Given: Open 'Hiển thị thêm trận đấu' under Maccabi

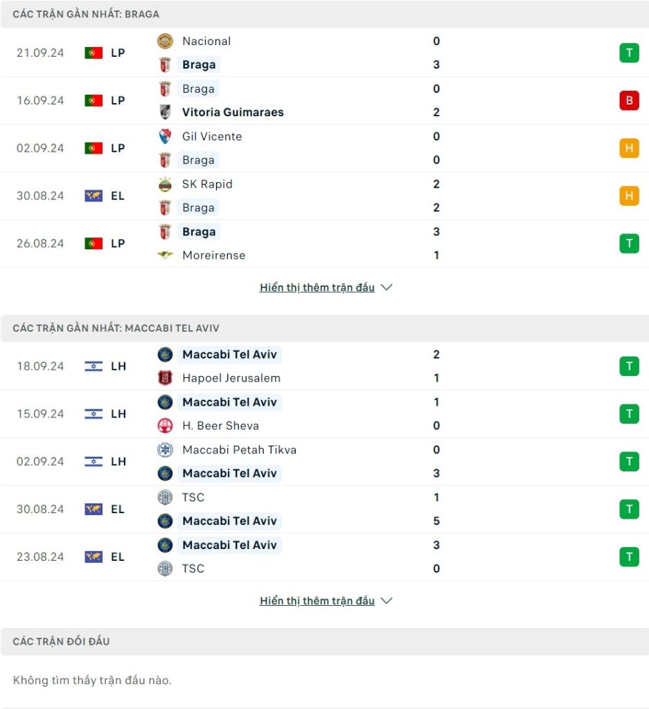Looking at the screenshot, I should pos(317,601).
